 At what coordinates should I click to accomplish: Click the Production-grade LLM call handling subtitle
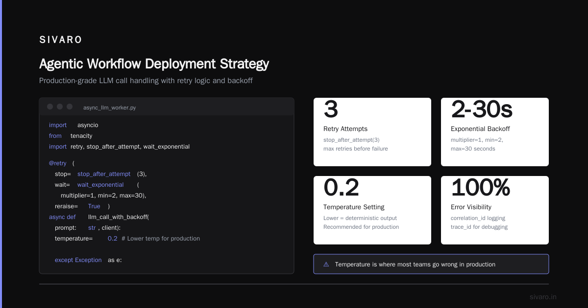coord(146,81)
